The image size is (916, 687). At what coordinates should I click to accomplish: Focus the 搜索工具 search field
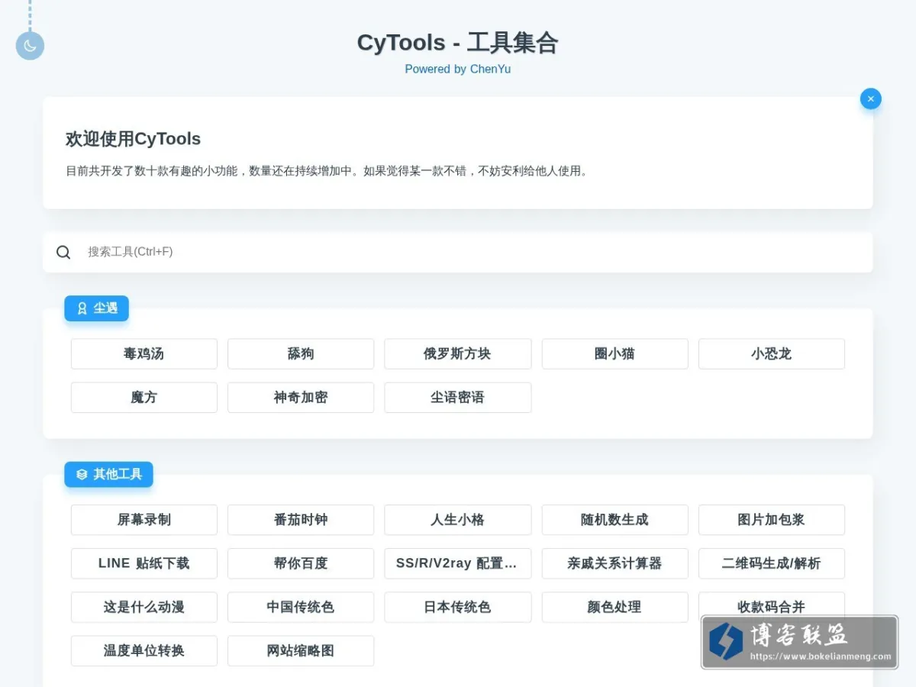[x=458, y=252]
